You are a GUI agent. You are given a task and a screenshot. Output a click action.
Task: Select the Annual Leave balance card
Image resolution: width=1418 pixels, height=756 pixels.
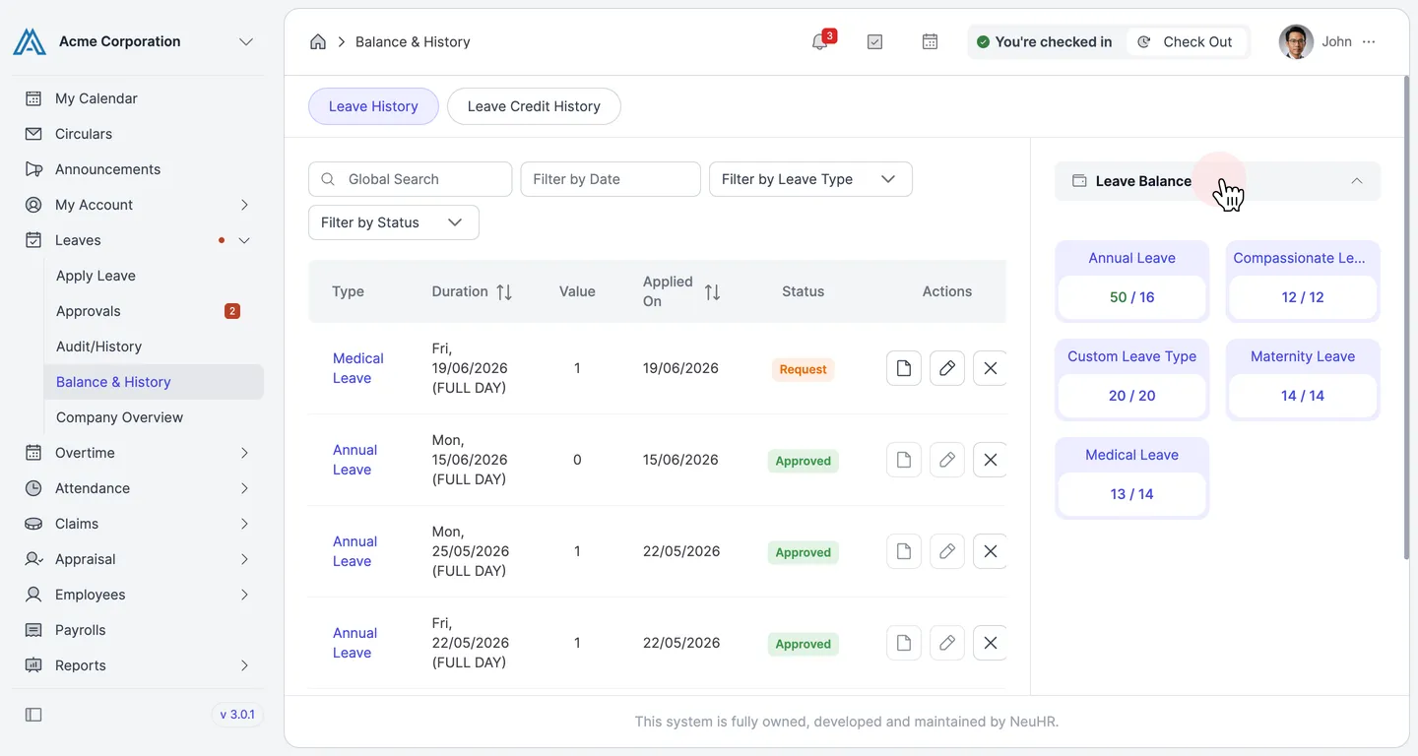coord(1131,282)
